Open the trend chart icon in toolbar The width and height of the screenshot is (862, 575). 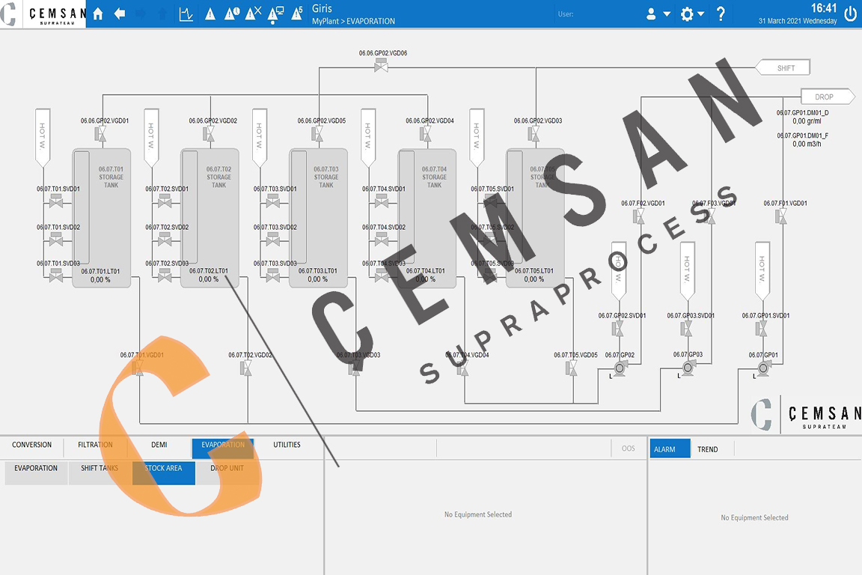pos(186,13)
